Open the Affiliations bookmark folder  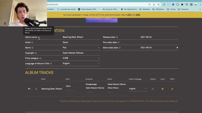tap(158, 9)
